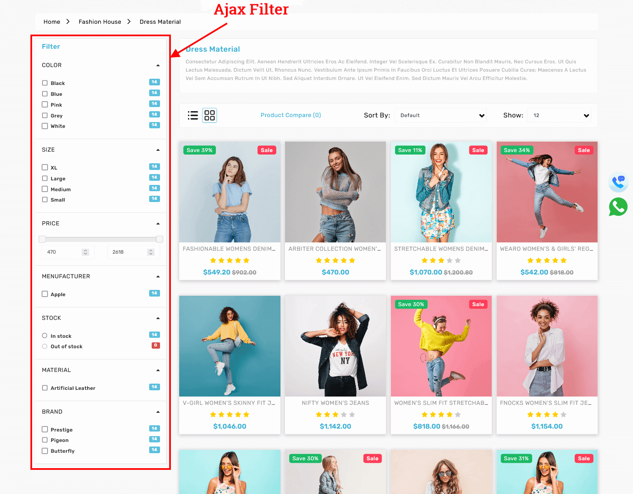Click the star rating under Nifty Women's Jeans
633x494 pixels.
coord(335,414)
